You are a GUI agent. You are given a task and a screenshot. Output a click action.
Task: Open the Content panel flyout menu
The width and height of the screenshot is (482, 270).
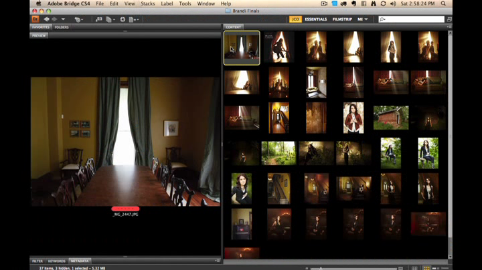[449, 27]
